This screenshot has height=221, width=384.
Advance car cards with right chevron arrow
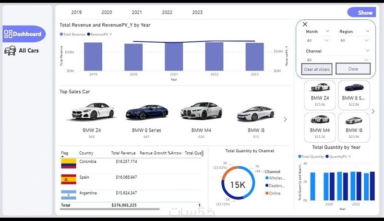click(x=373, y=111)
